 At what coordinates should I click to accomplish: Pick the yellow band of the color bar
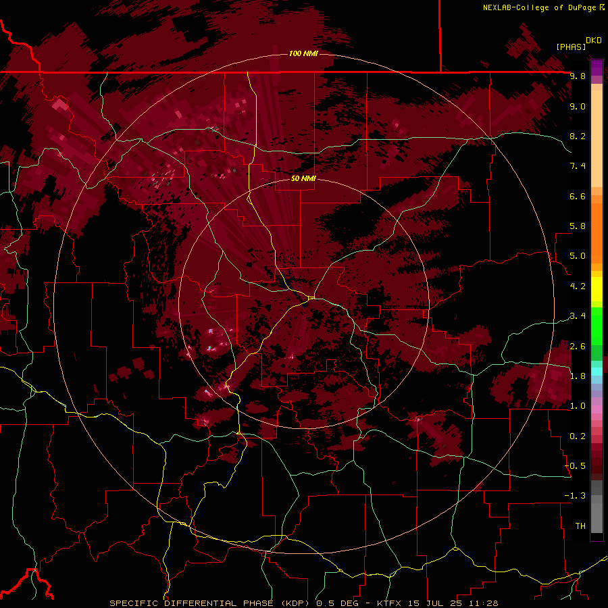coord(597,289)
